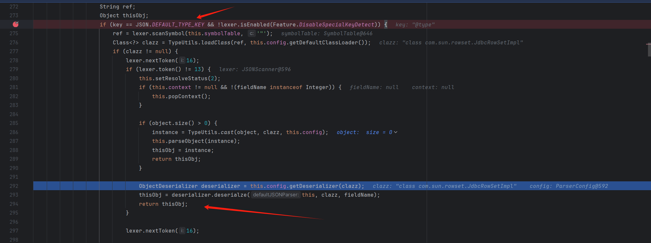Click inline debug hint key: "@type"
The image size is (651, 243).
coord(415,24)
